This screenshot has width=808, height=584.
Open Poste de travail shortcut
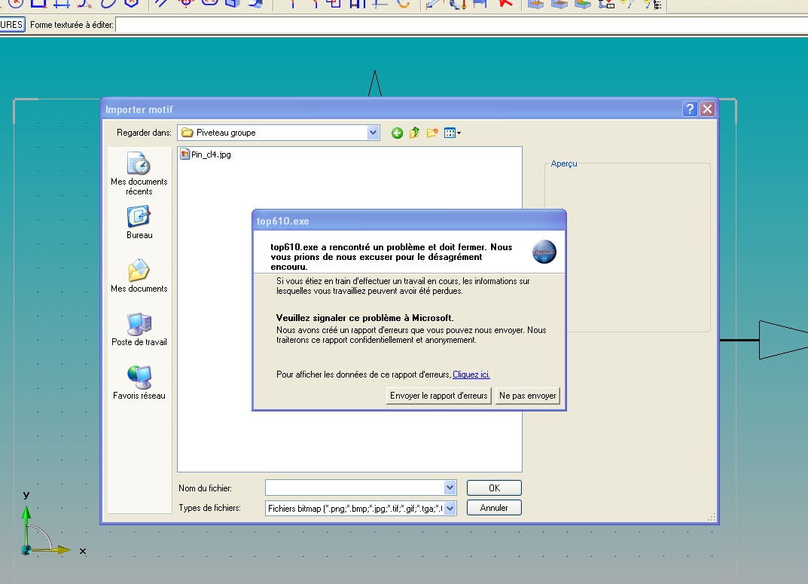pyautogui.click(x=139, y=329)
